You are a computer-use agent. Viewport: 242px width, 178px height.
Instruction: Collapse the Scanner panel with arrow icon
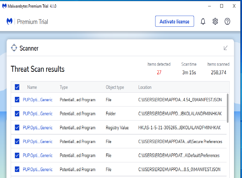pyautogui.click(x=225, y=48)
